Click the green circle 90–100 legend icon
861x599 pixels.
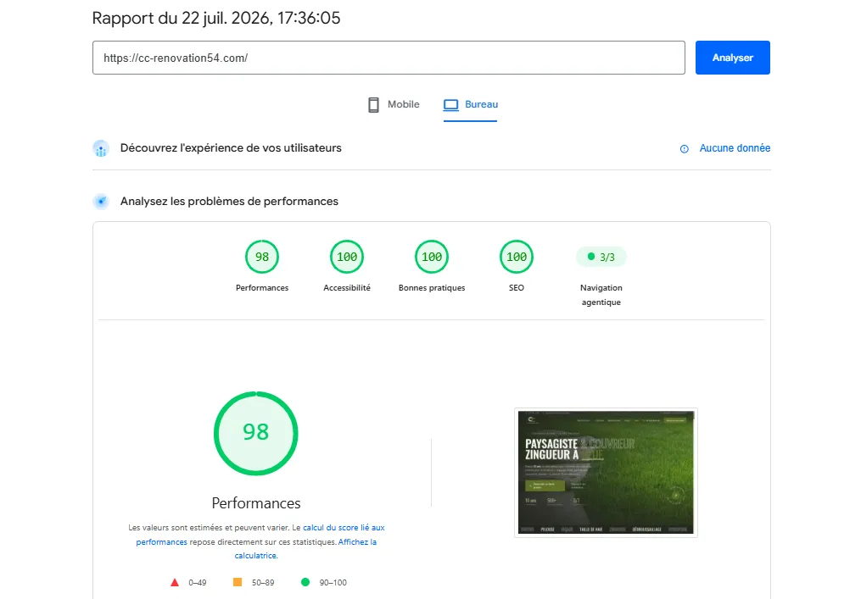click(305, 582)
